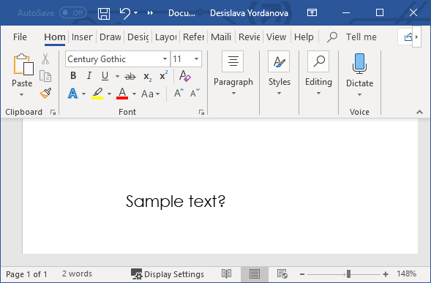Switch to the View ribbon tab
Viewport: 431px width, 283px height.
277,37
